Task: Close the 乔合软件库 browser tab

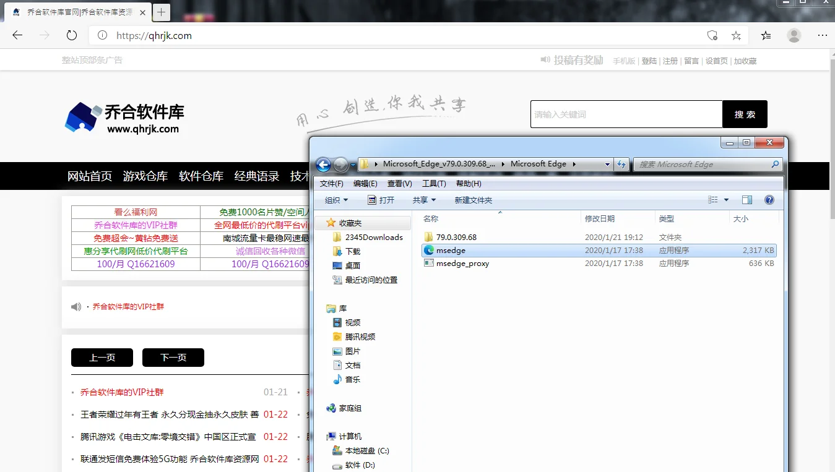Action: coord(142,12)
